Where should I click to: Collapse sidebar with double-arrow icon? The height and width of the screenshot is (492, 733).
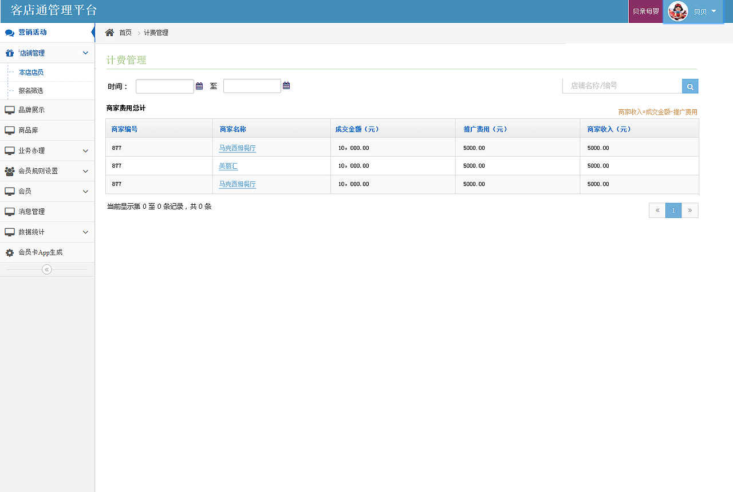point(47,269)
